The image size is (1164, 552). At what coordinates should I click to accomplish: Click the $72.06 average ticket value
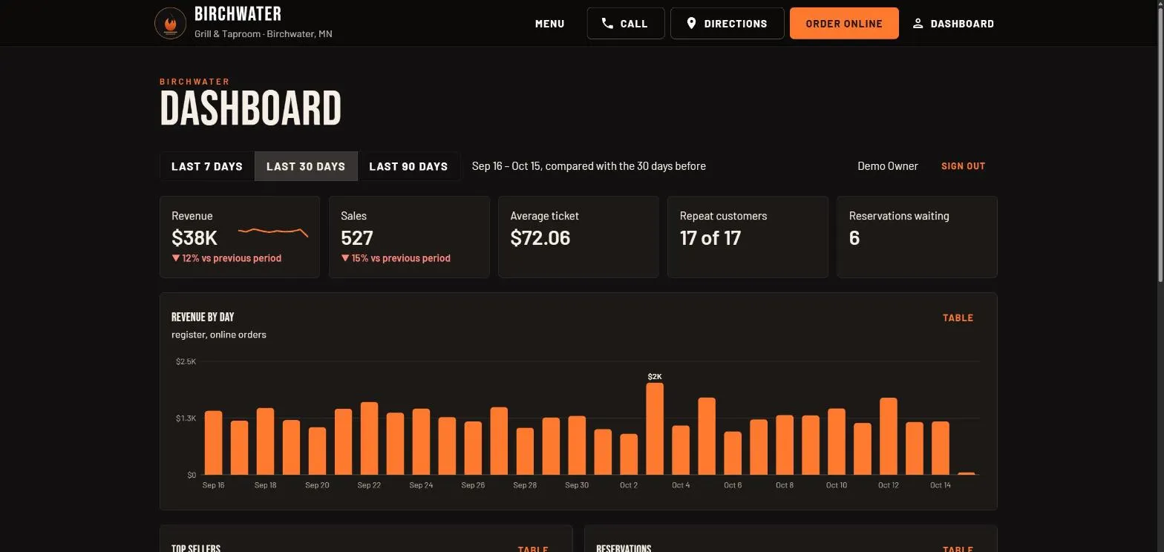(x=540, y=238)
